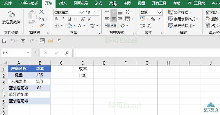Click into the formula bar
The height and width of the screenshot is (115, 220).
147,53
